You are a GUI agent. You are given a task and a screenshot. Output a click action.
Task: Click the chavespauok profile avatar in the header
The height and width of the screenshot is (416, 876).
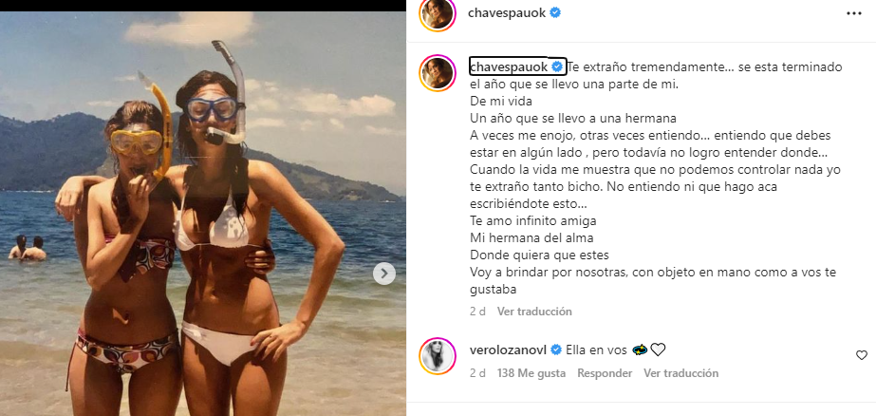click(x=438, y=13)
